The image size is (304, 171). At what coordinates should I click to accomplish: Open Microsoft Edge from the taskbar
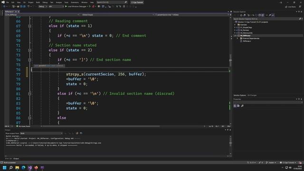[x=23, y=168]
